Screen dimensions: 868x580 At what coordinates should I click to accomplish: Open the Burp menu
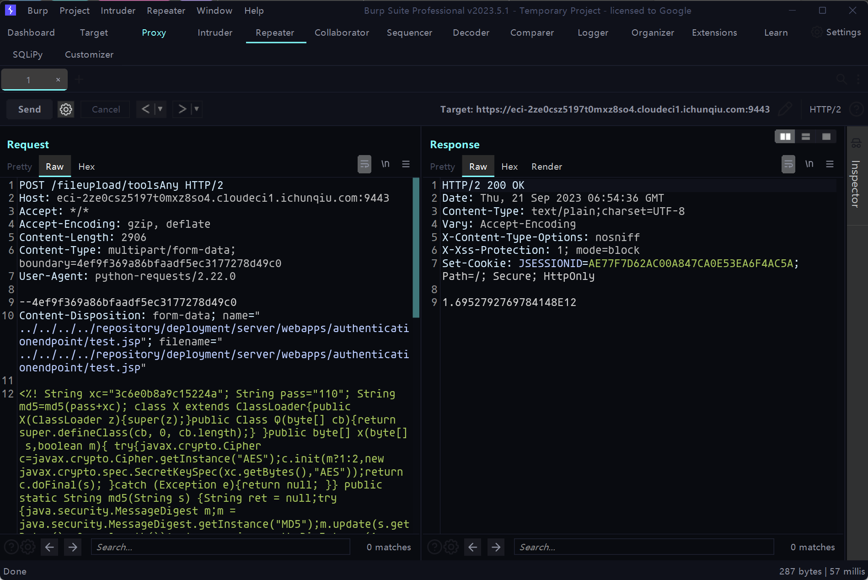click(38, 11)
